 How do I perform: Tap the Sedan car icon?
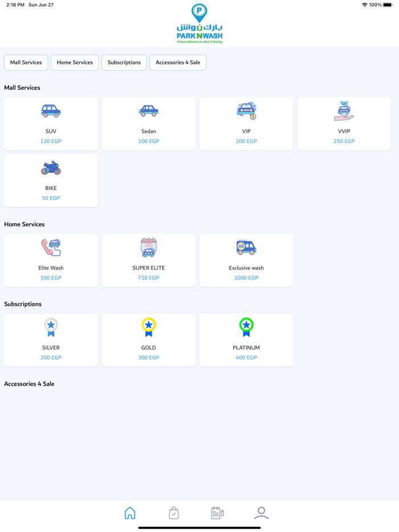pyautogui.click(x=149, y=111)
